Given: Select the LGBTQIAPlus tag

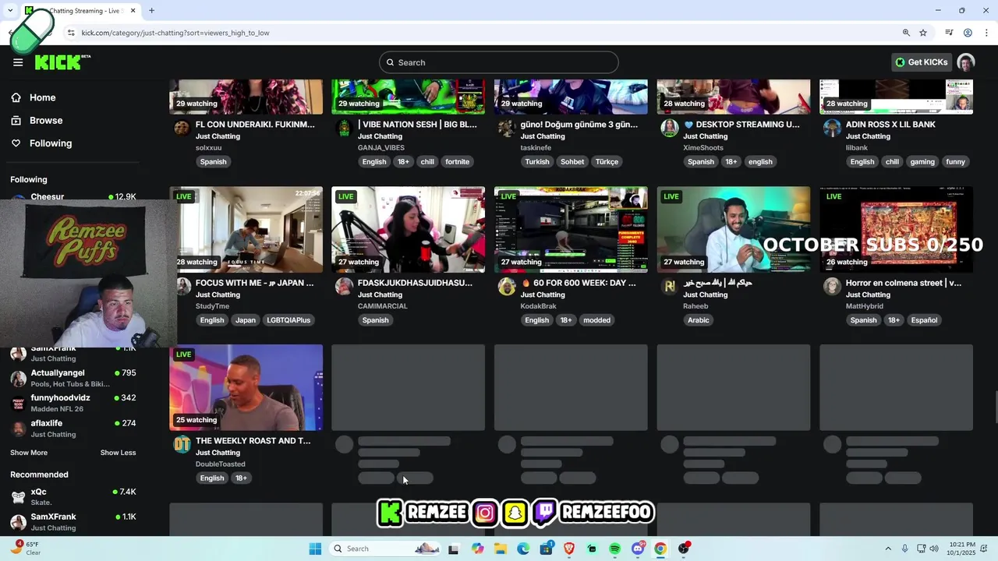Looking at the screenshot, I should (288, 320).
